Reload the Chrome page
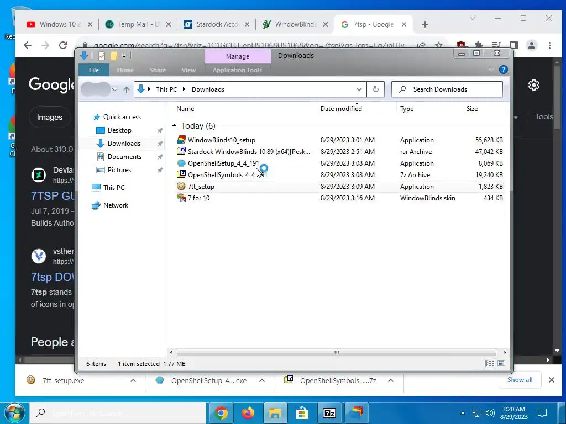This screenshot has height=424, width=566. pyautogui.click(x=63, y=45)
